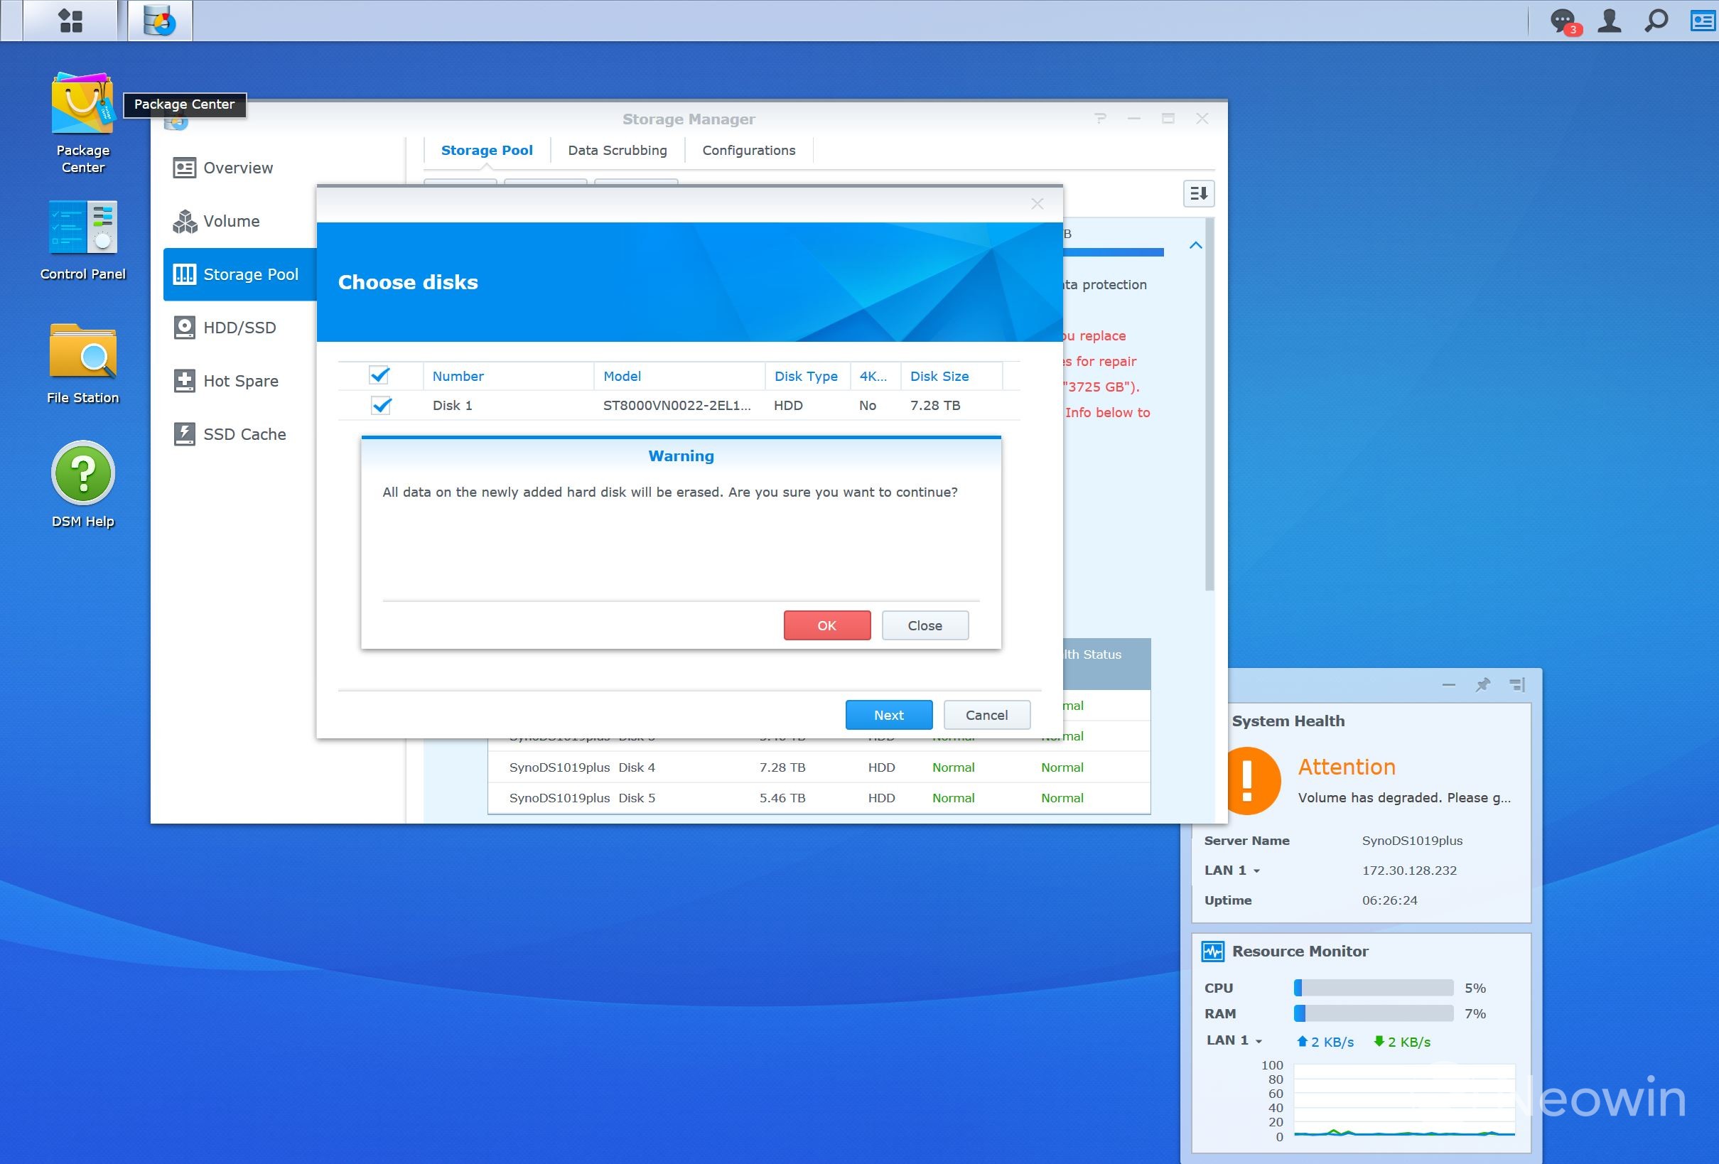Click the network usage graph

click(1404, 1099)
